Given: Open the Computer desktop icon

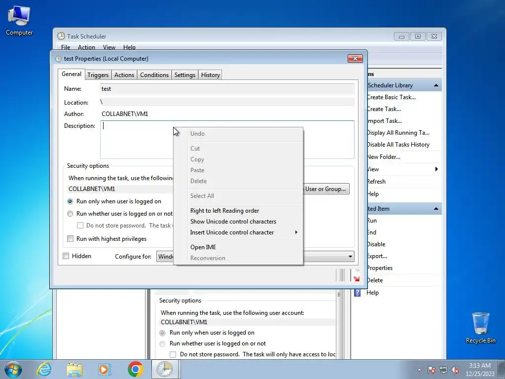Looking at the screenshot, I should (19, 21).
